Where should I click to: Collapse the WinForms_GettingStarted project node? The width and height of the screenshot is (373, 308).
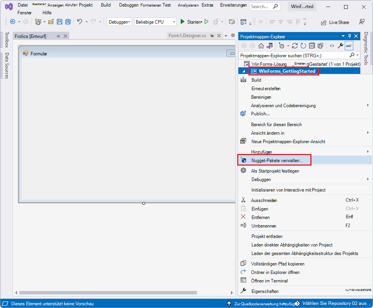(244, 71)
